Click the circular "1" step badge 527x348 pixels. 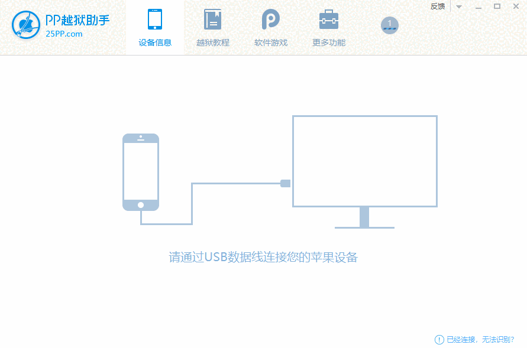click(x=389, y=25)
